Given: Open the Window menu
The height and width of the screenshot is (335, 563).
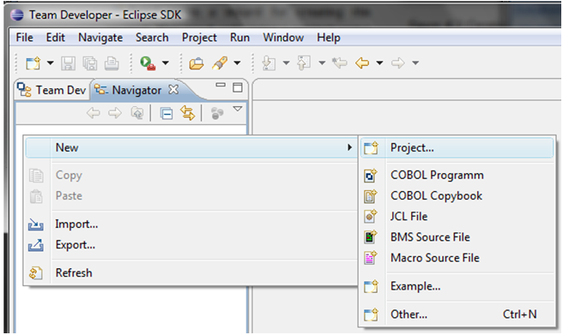Looking at the screenshot, I should (283, 37).
